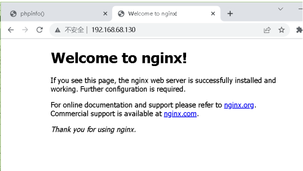Close the phpinfo() tab
The height and width of the screenshot is (171, 303).
(105, 14)
